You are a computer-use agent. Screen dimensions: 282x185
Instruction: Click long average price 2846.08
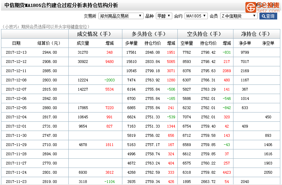[152, 52]
